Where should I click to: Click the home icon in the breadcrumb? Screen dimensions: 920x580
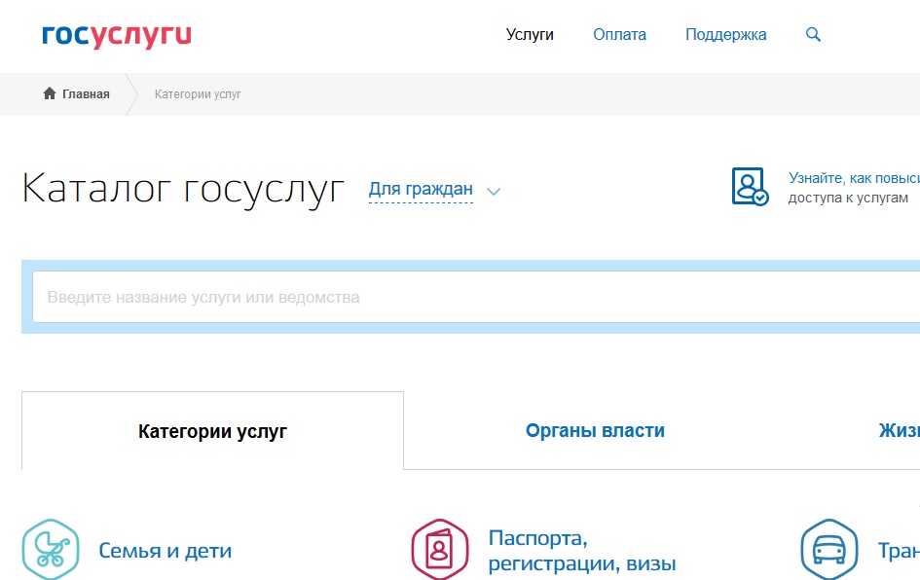(x=50, y=93)
